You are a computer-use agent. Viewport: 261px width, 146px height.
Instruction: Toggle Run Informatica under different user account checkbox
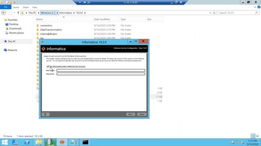click(x=48, y=67)
